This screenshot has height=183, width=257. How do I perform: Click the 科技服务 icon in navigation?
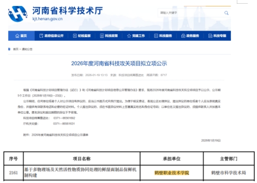tap(156, 36)
